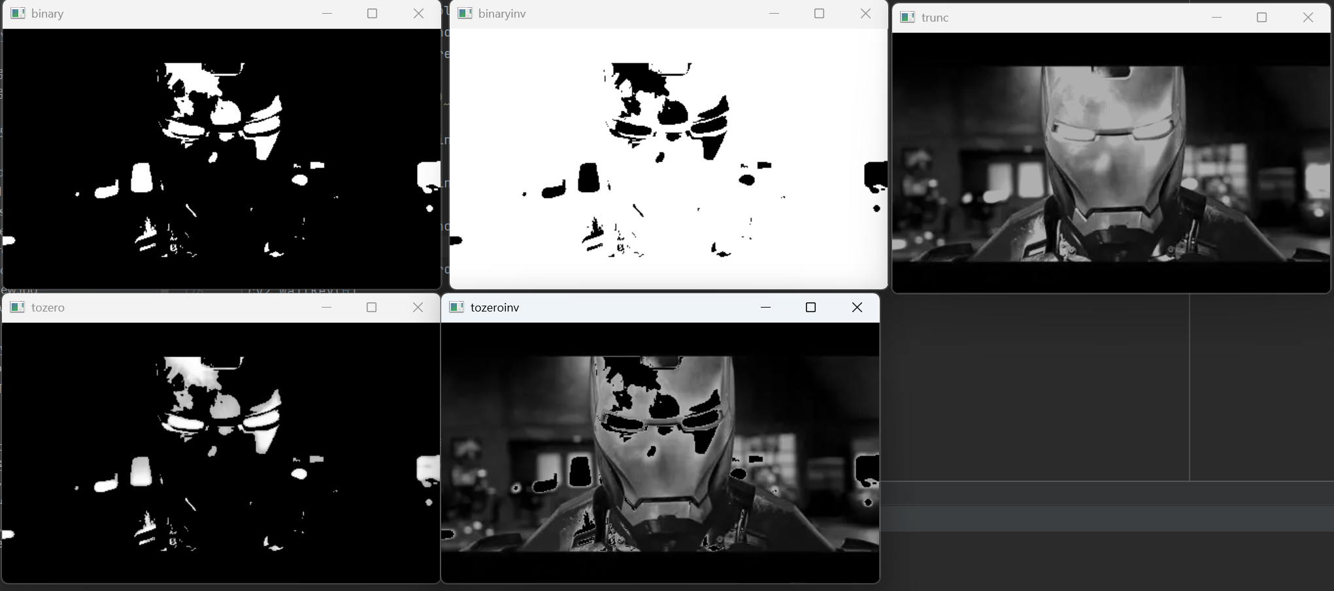Maximize the binary window
The image size is (1334, 591).
point(373,14)
